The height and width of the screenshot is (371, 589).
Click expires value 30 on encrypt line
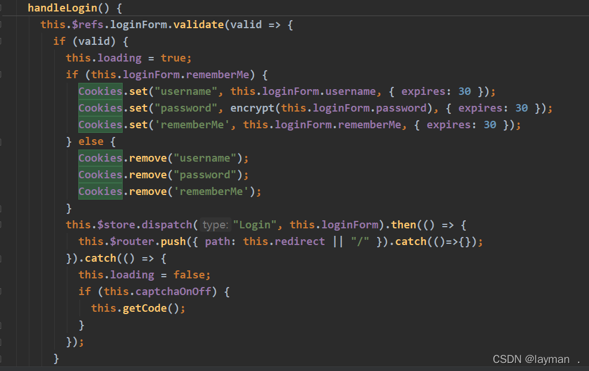pos(522,108)
